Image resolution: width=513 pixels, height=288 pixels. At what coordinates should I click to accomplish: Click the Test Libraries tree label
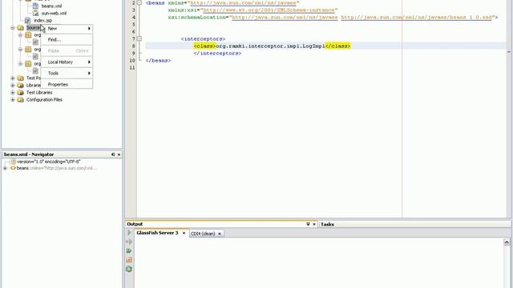[39, 93]
